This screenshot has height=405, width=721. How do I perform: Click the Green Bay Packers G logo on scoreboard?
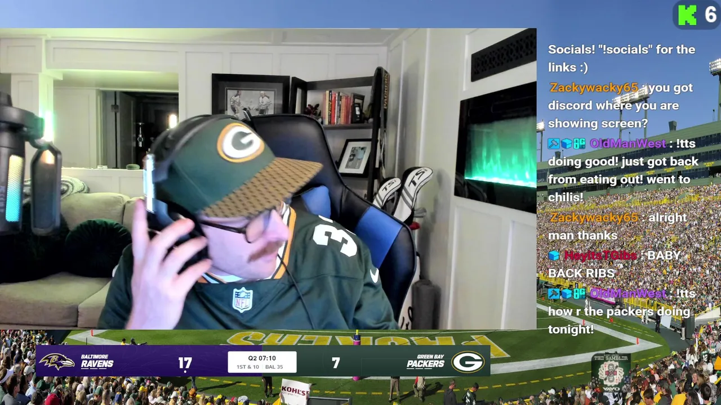pos(468,362)
